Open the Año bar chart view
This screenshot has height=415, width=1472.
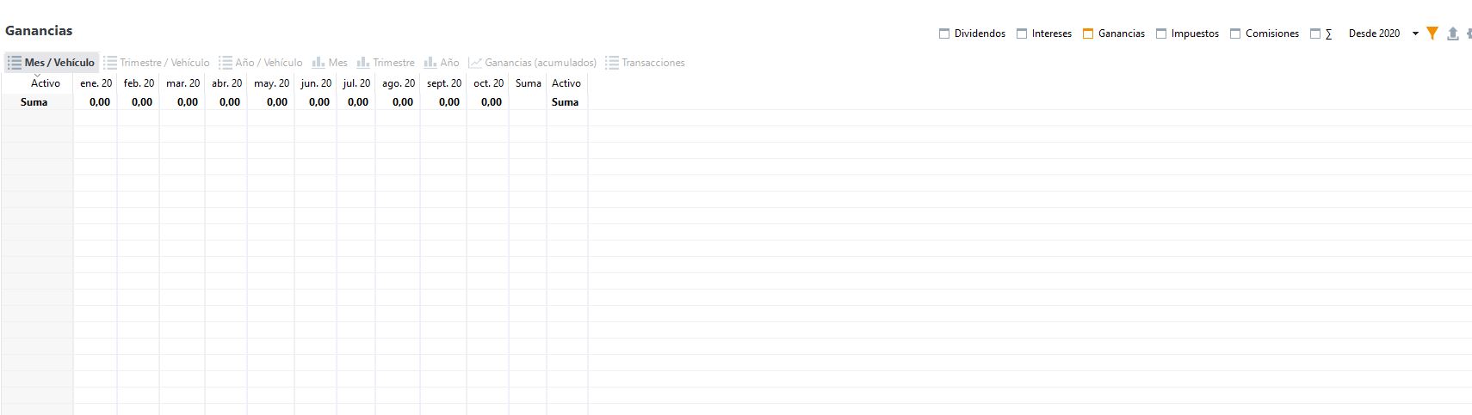[x=442, y=63]
